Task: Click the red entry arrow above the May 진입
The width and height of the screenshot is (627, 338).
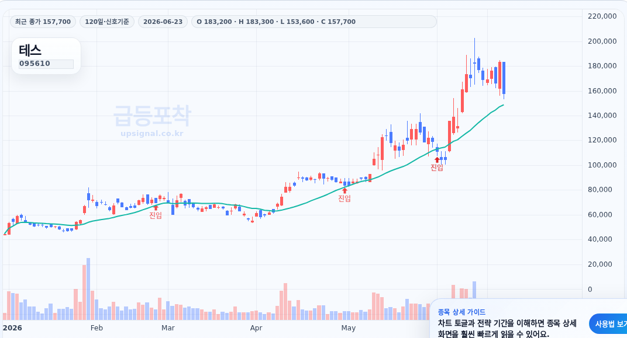Action: (x=344, y=190)
